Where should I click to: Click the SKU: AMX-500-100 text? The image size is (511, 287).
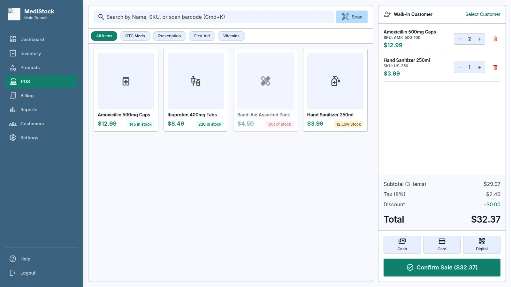(402, 38)
